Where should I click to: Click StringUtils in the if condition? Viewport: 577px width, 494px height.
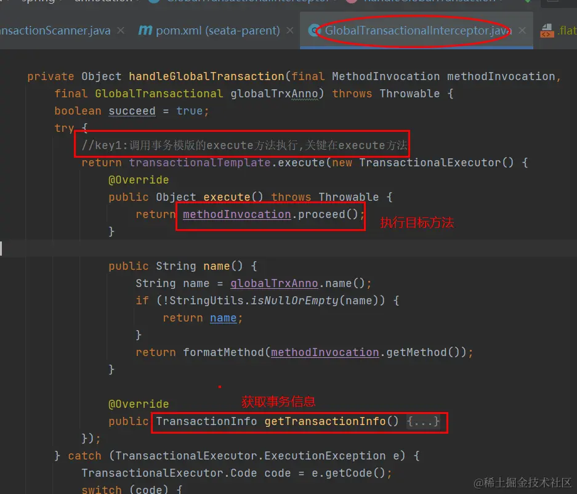[206, 301]
